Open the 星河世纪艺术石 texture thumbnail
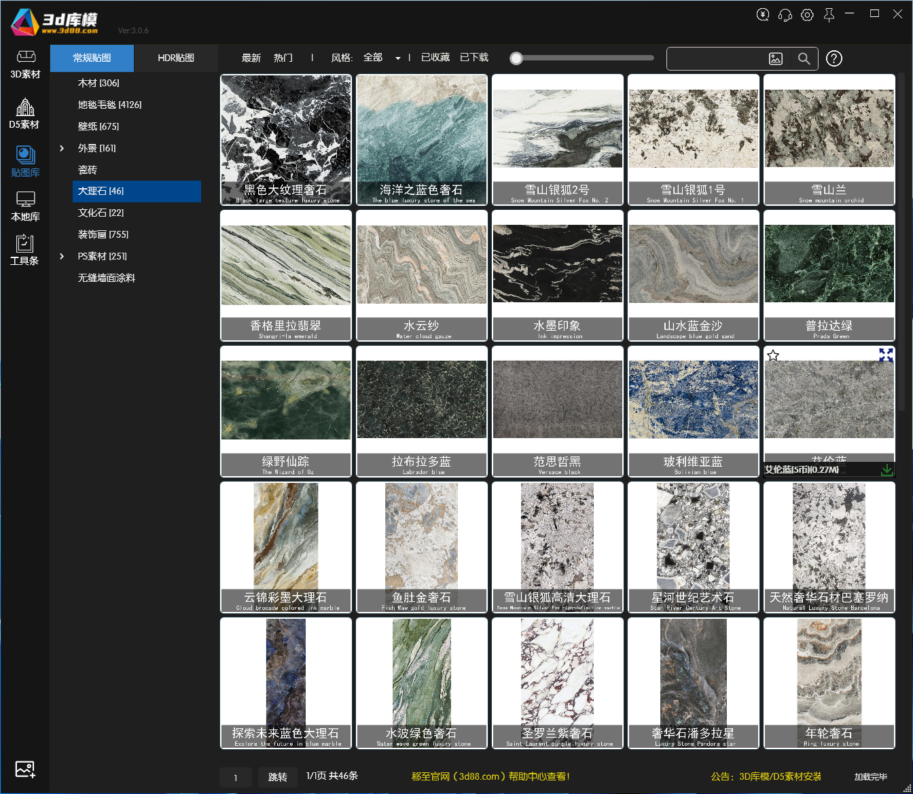The height and width of the screenshot is (794, 913). pos(694,547)
